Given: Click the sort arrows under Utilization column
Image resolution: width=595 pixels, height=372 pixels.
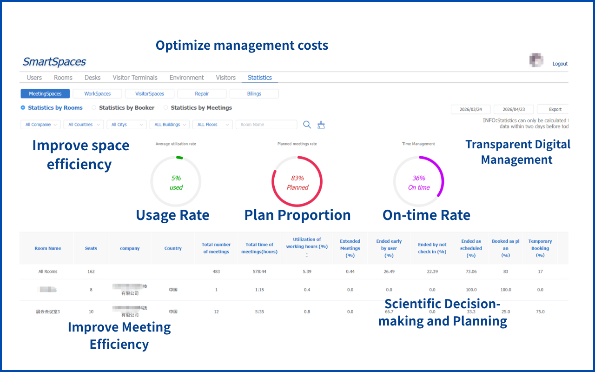Looking at the screenshot, I should 307,255.
